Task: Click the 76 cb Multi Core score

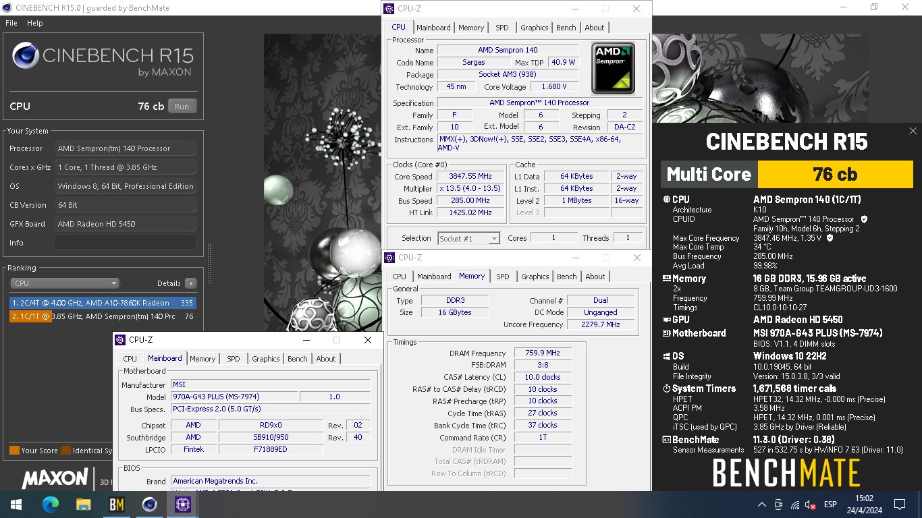Action: pyautogui.click(x=836, y=174)
